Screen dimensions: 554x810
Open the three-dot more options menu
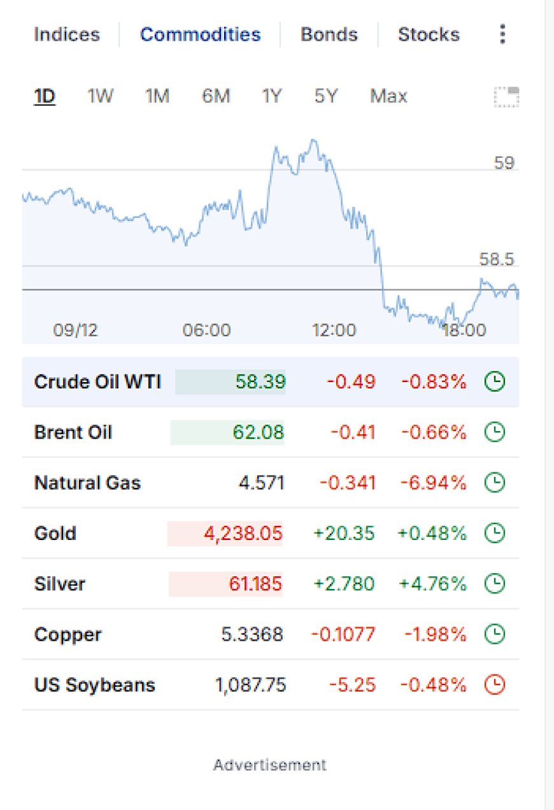click(503, 34)
